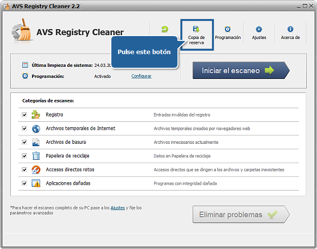317x249 pixels.
Task: Close the AVS Registry Cleaner window
Action: 311,6
